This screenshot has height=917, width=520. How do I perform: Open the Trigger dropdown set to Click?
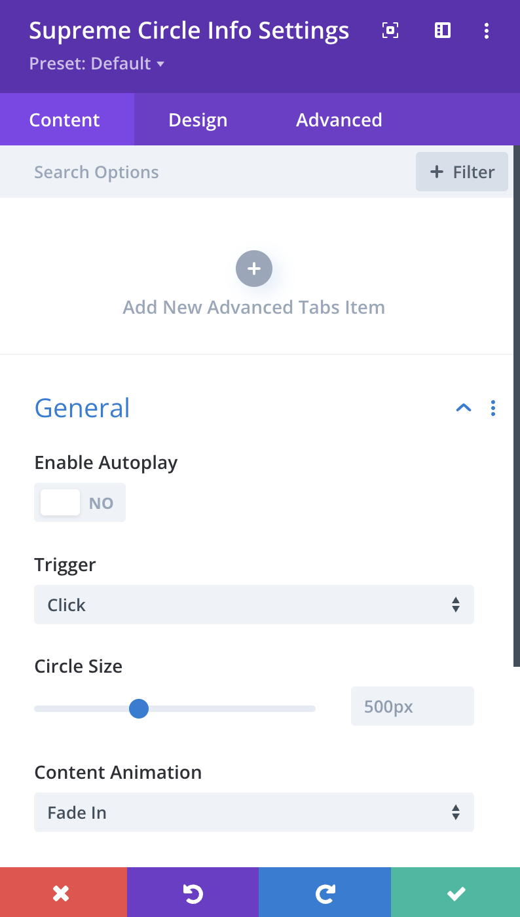254,605
